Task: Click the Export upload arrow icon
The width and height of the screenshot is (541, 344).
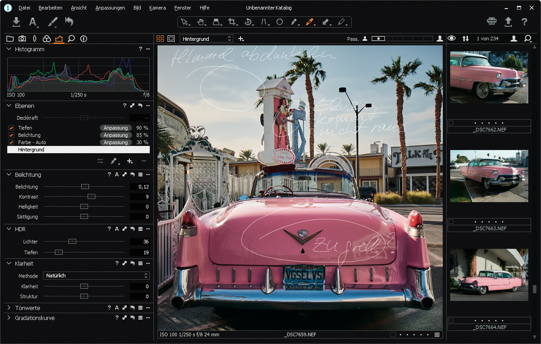Action: (508, 21)
